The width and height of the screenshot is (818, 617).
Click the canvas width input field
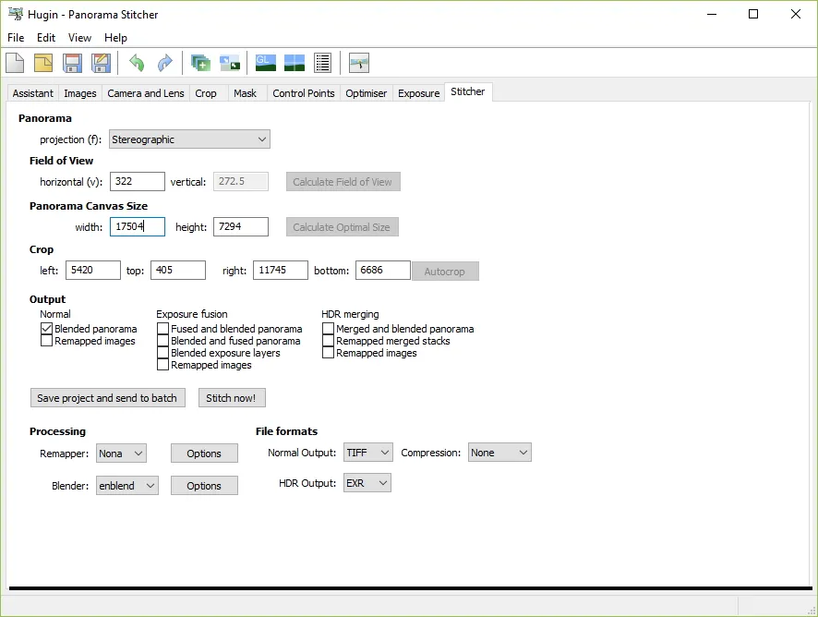pyautogui.click(x=138, y=226)
